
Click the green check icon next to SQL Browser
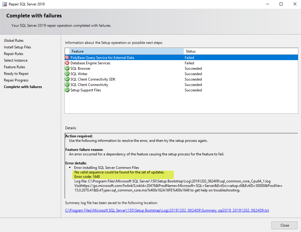[67, 68]
